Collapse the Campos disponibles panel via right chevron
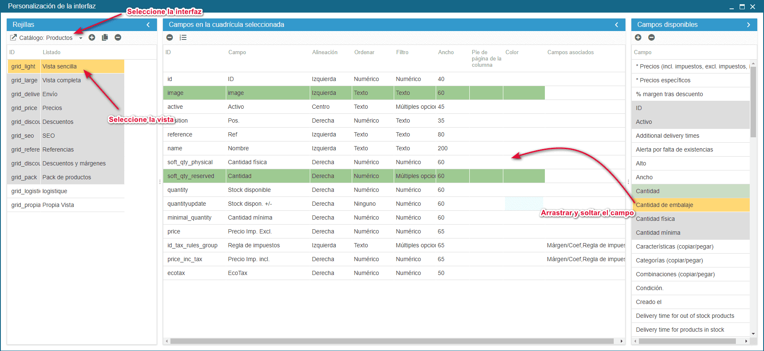This screenshot has height=351, width=764. [748, 25]
